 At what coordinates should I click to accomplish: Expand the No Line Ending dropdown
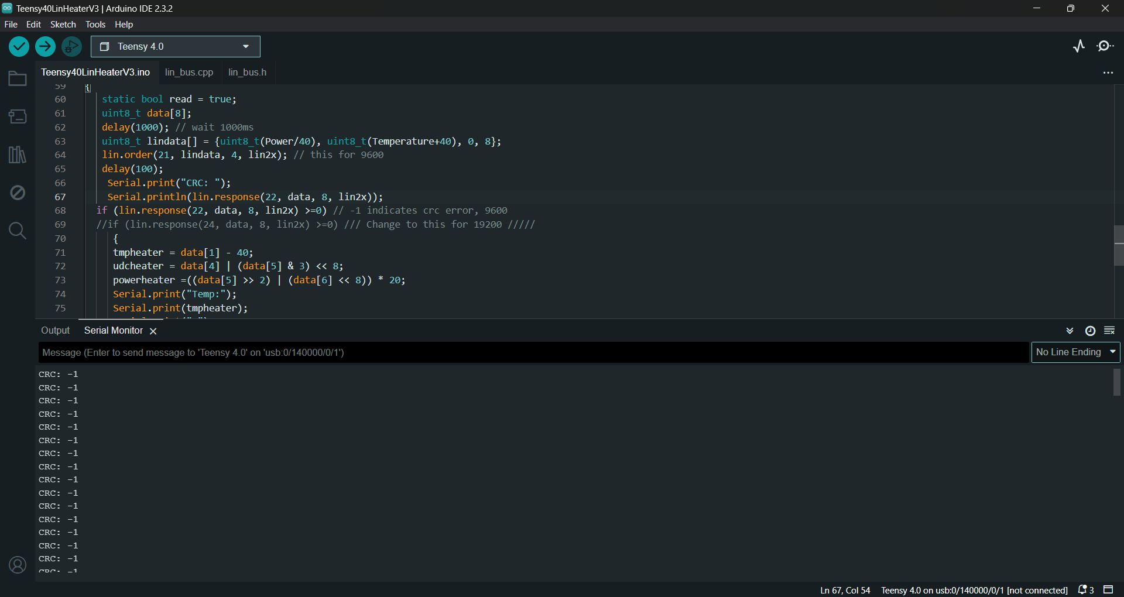[x=1075, y=352]
